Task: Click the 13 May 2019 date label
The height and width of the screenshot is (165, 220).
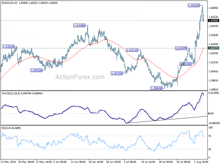Action: coord(8,162)
